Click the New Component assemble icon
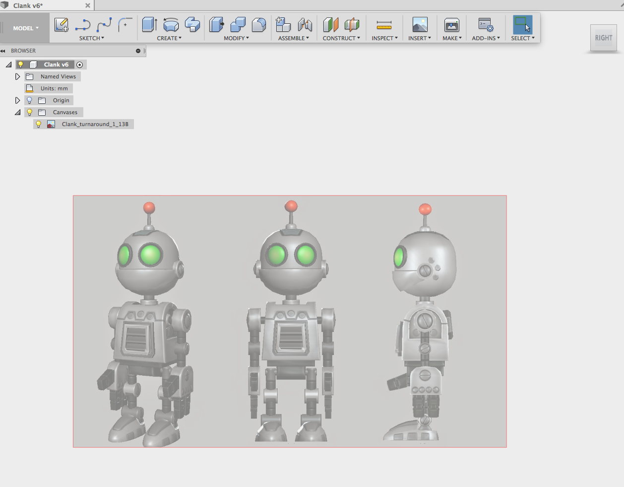 click(x=283, y=24)
